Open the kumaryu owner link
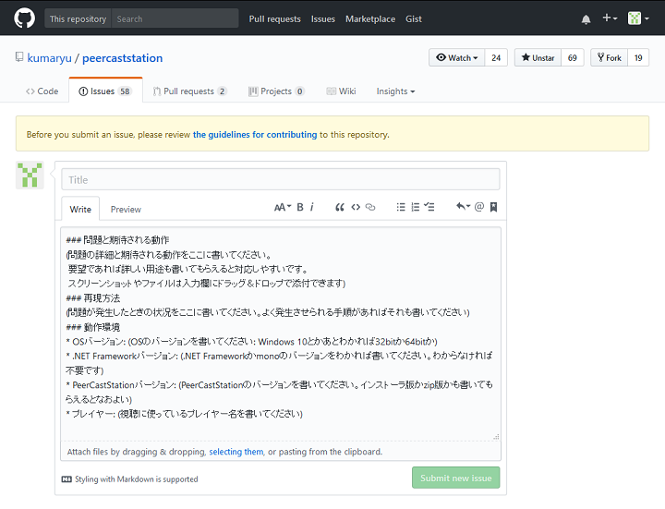 [49, 58]
